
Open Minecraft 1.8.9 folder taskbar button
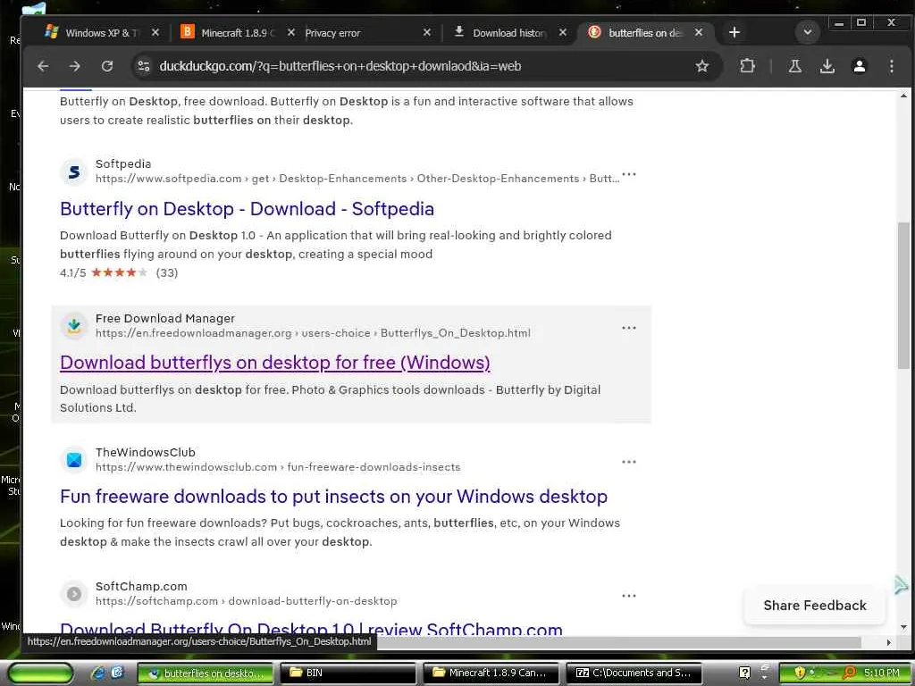(491, 673)
